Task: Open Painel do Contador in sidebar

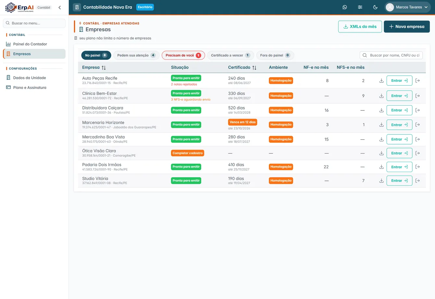Action: click(34, 44)
